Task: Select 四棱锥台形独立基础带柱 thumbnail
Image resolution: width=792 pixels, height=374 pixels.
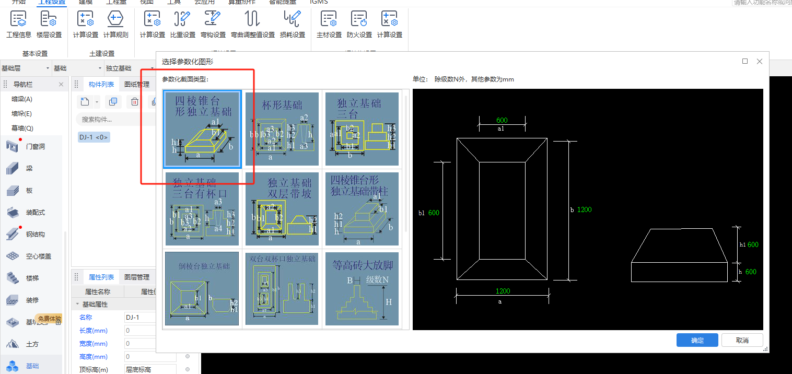Action: 362,209
